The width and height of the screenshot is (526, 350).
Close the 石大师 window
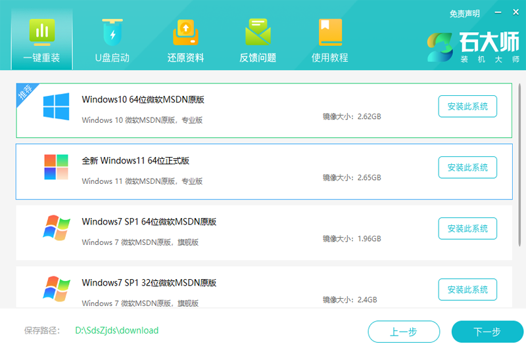pos(516,12)
